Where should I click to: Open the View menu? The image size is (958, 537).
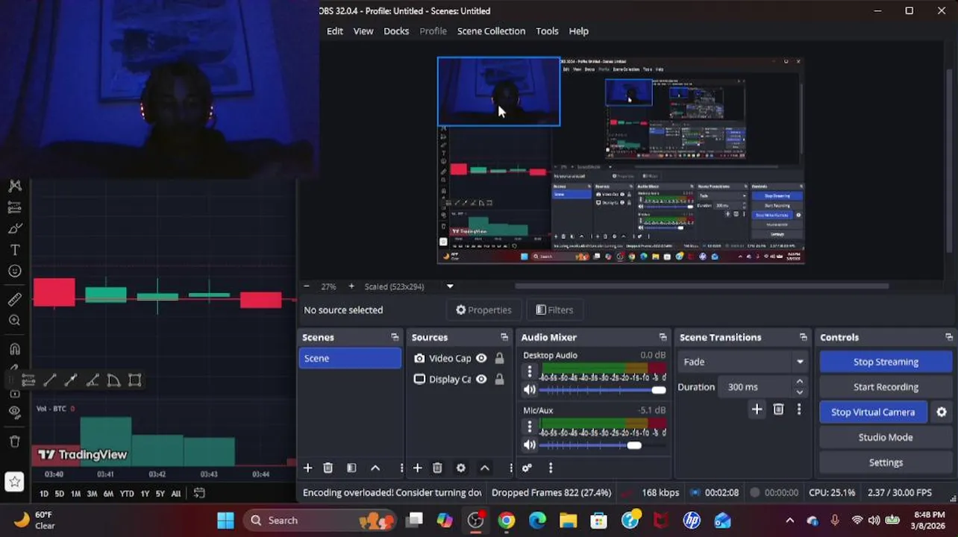click(363, 31)
